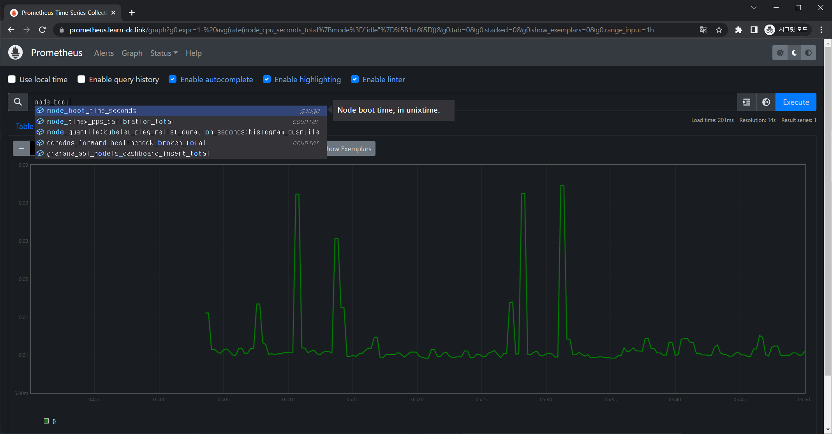
Task: Click the minus button above the graph
Action: click(x=22, y=148)
